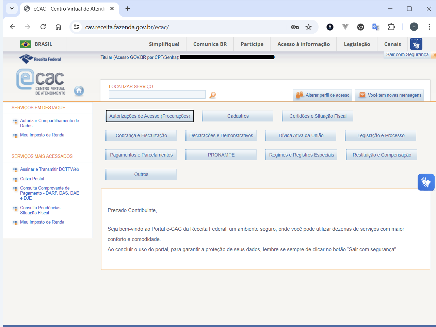Open the Acesso à informação menu
436x327 pixels.
click(303, 44)
